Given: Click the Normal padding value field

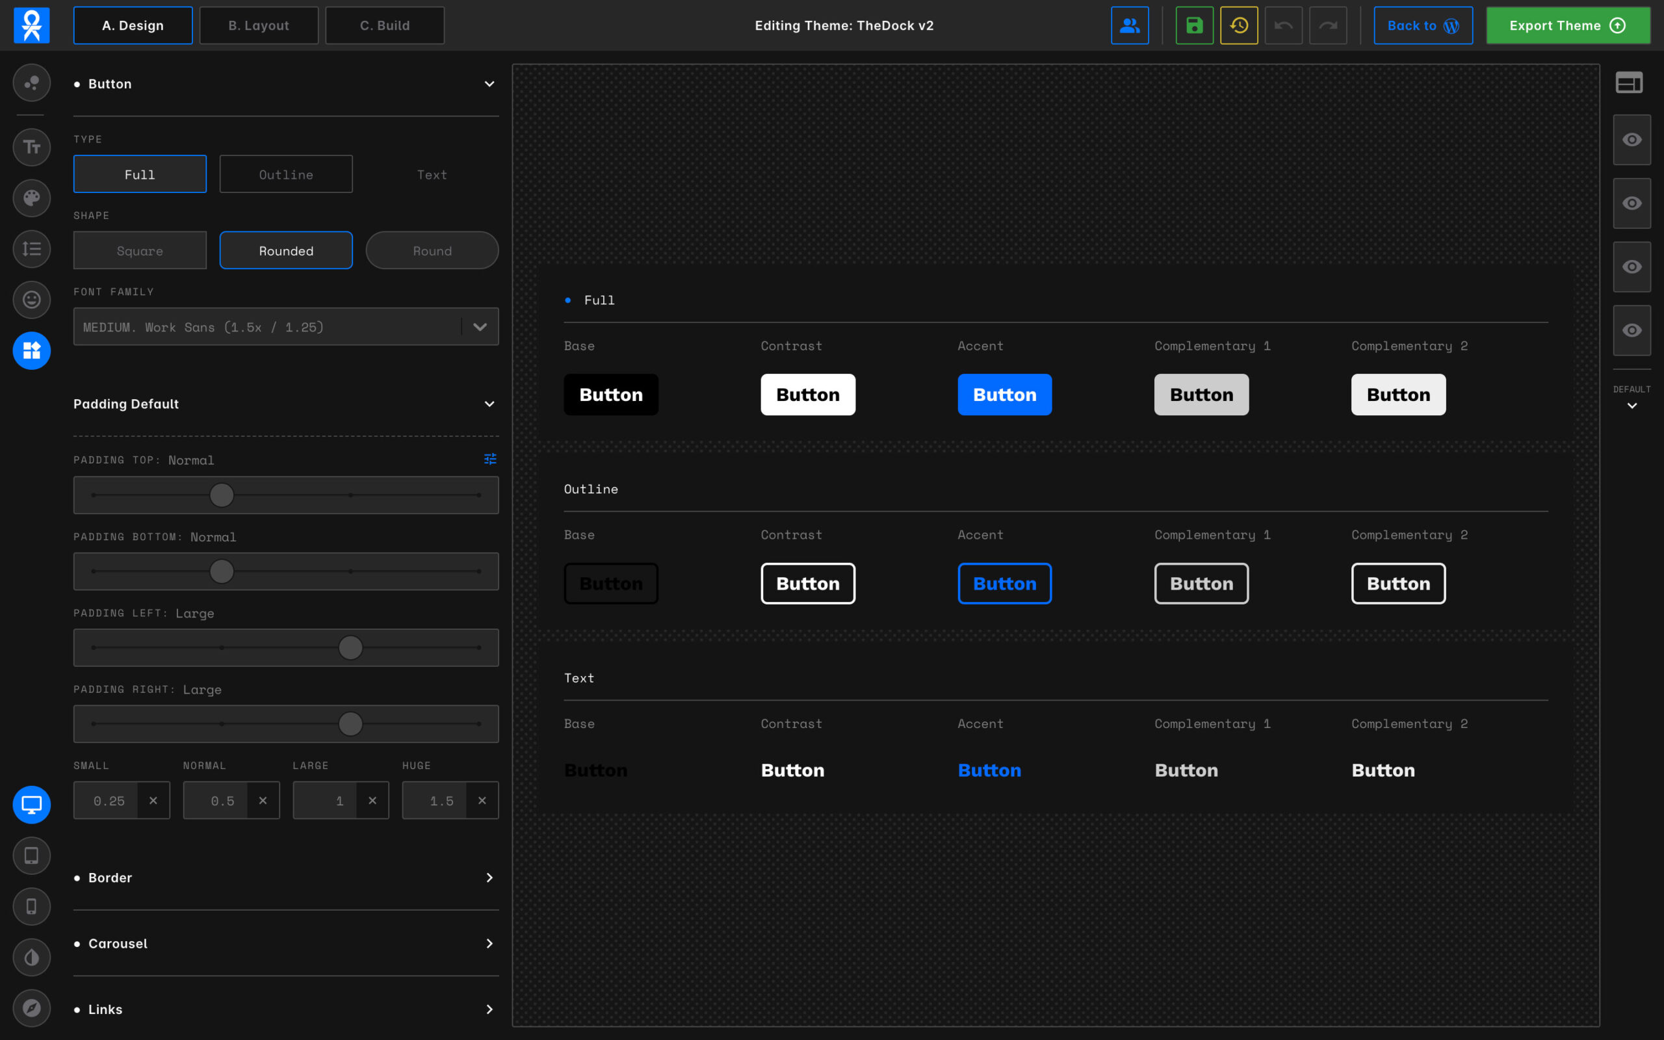Looking at the screenshot, I should 216,801.
